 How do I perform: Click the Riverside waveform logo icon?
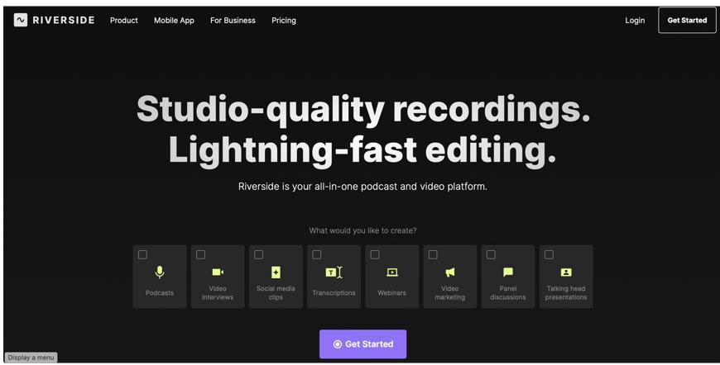tap(21, 20)
